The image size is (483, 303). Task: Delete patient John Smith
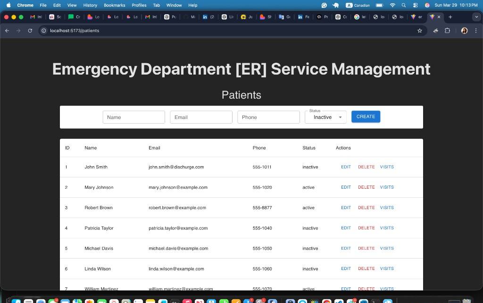[x=366, y=167]
